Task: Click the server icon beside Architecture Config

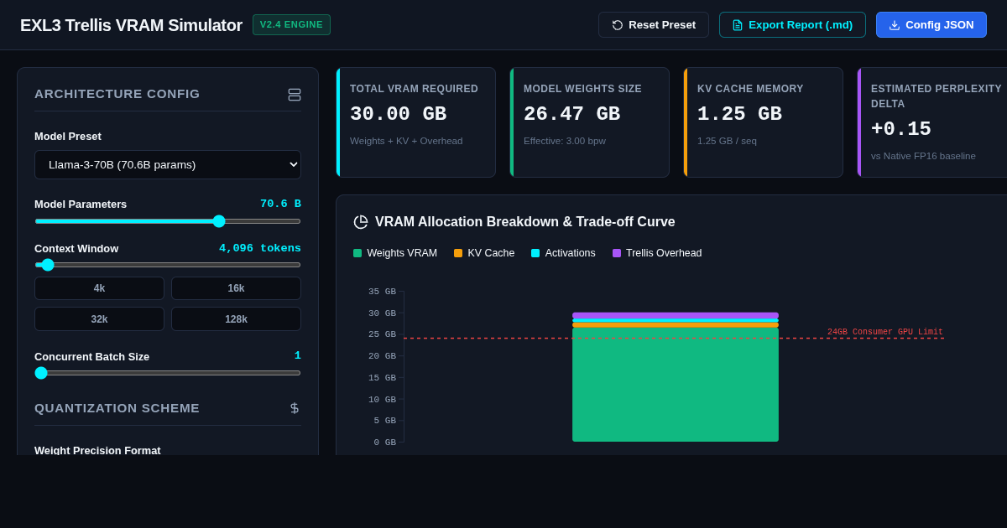Action: tap(295, 95)
